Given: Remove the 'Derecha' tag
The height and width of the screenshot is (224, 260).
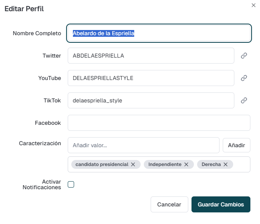Looking at the screenshot, I should pyautogui.click(x=226, y=164).
